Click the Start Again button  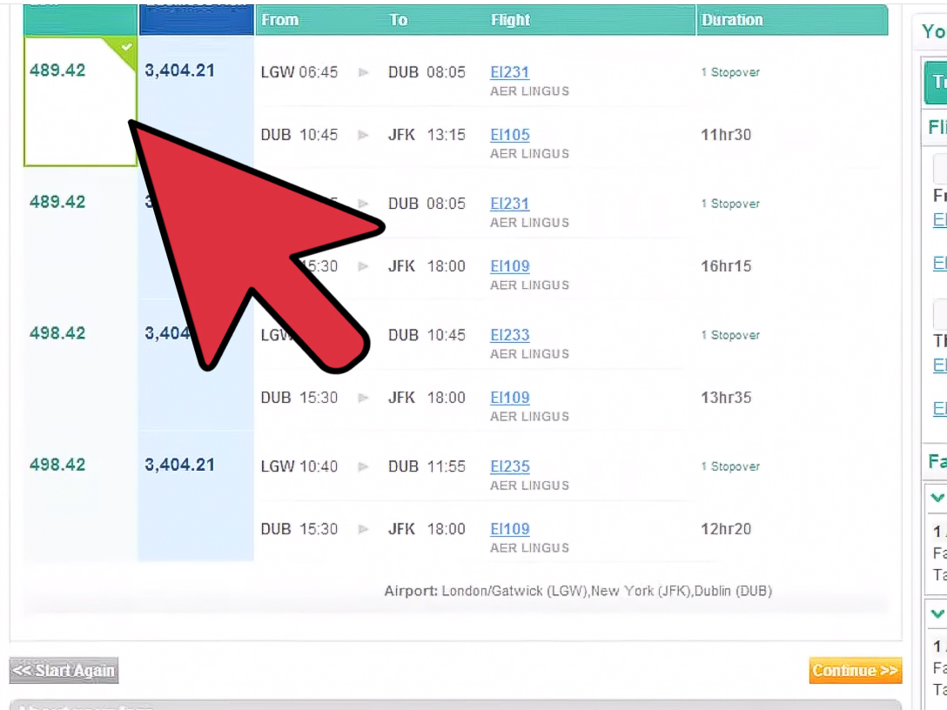(64, 671)
